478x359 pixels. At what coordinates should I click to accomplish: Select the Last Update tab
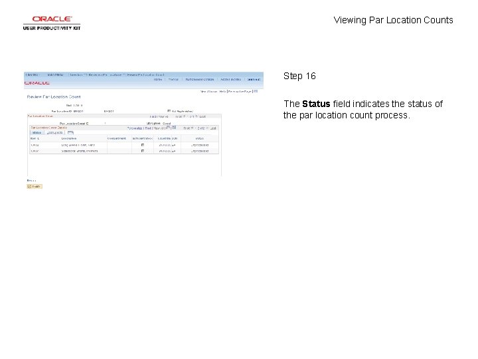[x=55, y=133]
